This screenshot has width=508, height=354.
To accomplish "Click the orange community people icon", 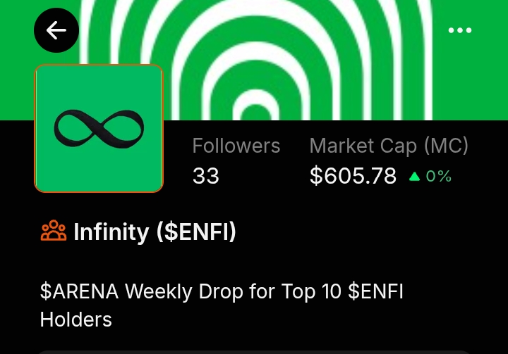I will pyautogui.click(x=54, y=231).
